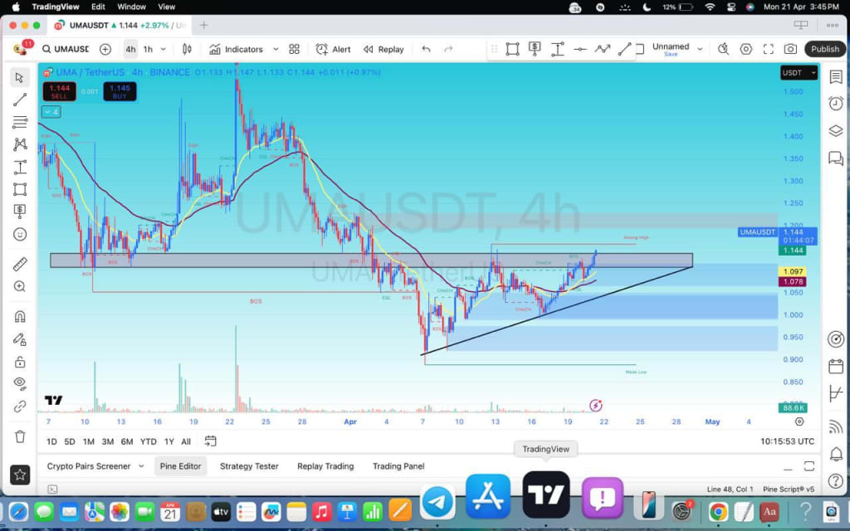
Task: Open the quick search icon
Action: pos(723,49)
